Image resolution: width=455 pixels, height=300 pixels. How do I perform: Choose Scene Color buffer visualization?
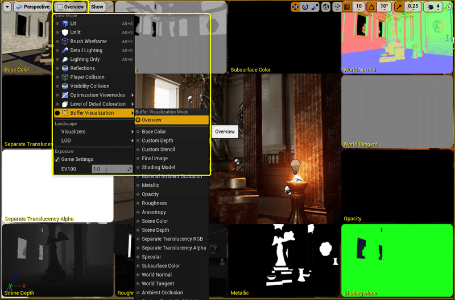(x=172, y=221)
